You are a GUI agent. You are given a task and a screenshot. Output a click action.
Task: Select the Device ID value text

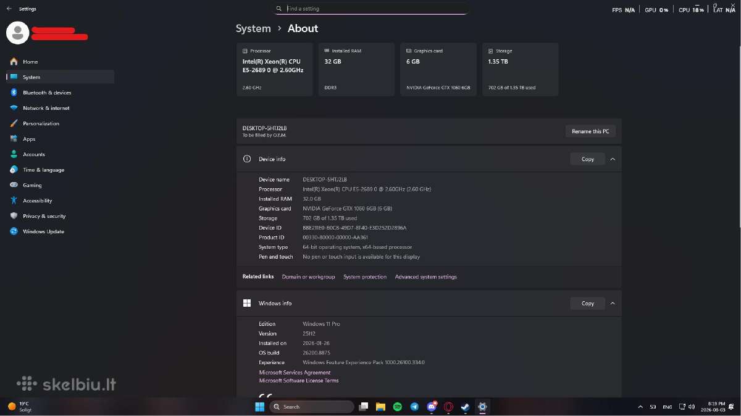click(x=354, y=228)
